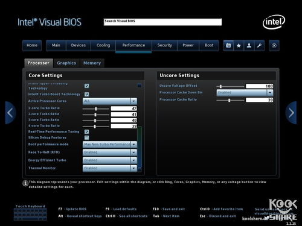This screenshot has width=302, height=226.
Task: Open the wrench settings icon
Action: (x=259, y=46)
